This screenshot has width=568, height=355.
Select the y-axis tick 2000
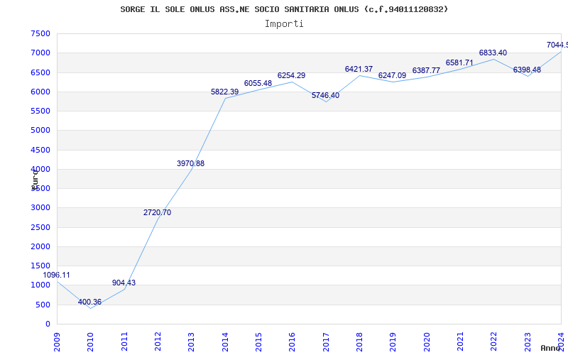click(40, 246)
